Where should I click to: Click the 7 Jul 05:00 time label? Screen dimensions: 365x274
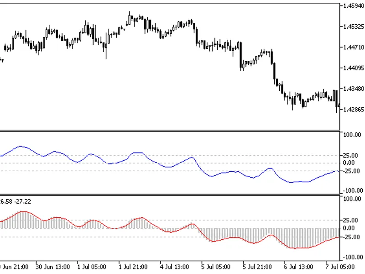(340, 267)
